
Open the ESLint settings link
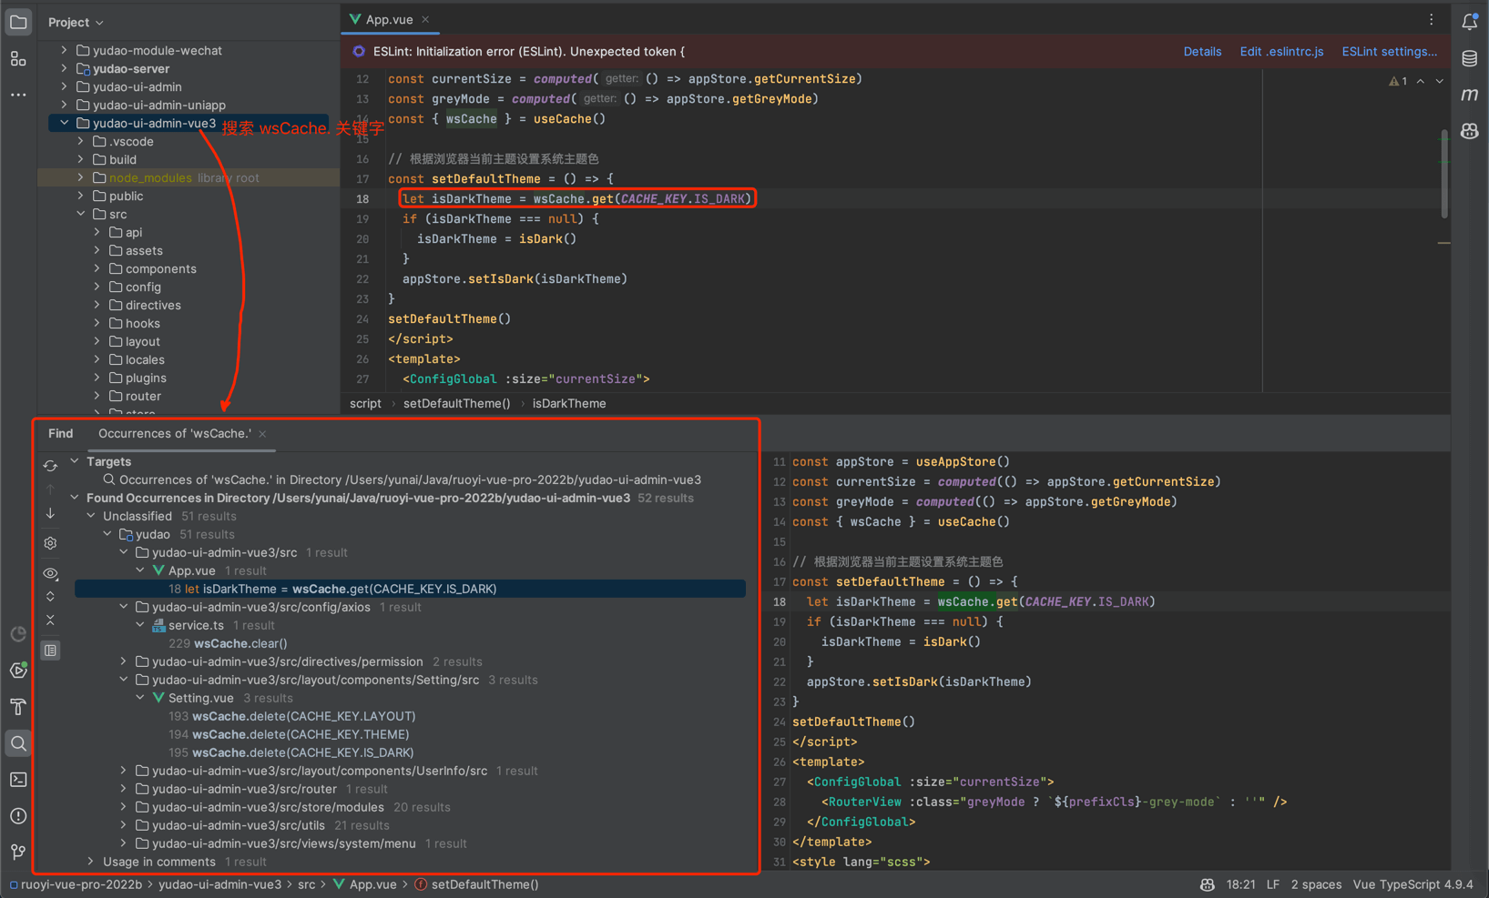[x=1389, y=52]
